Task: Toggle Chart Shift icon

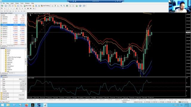Action: (x=73, y=6)
